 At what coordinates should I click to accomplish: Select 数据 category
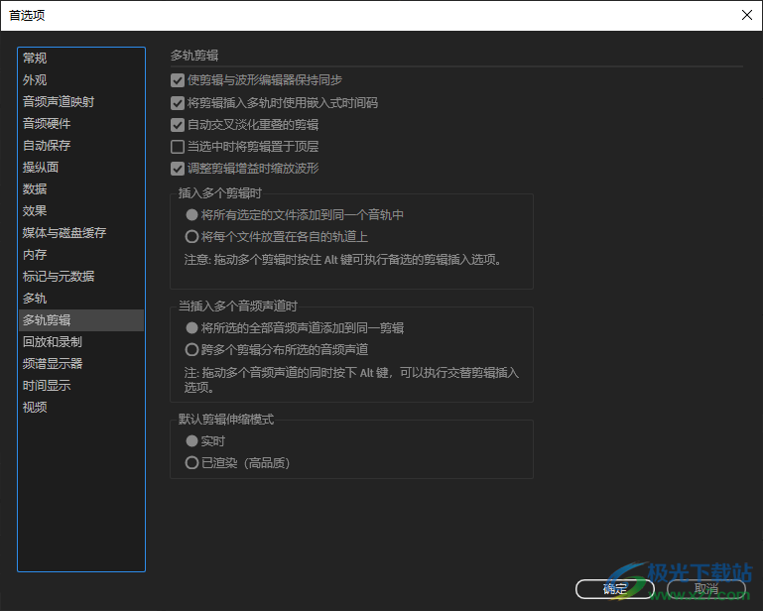click(81, 188)
